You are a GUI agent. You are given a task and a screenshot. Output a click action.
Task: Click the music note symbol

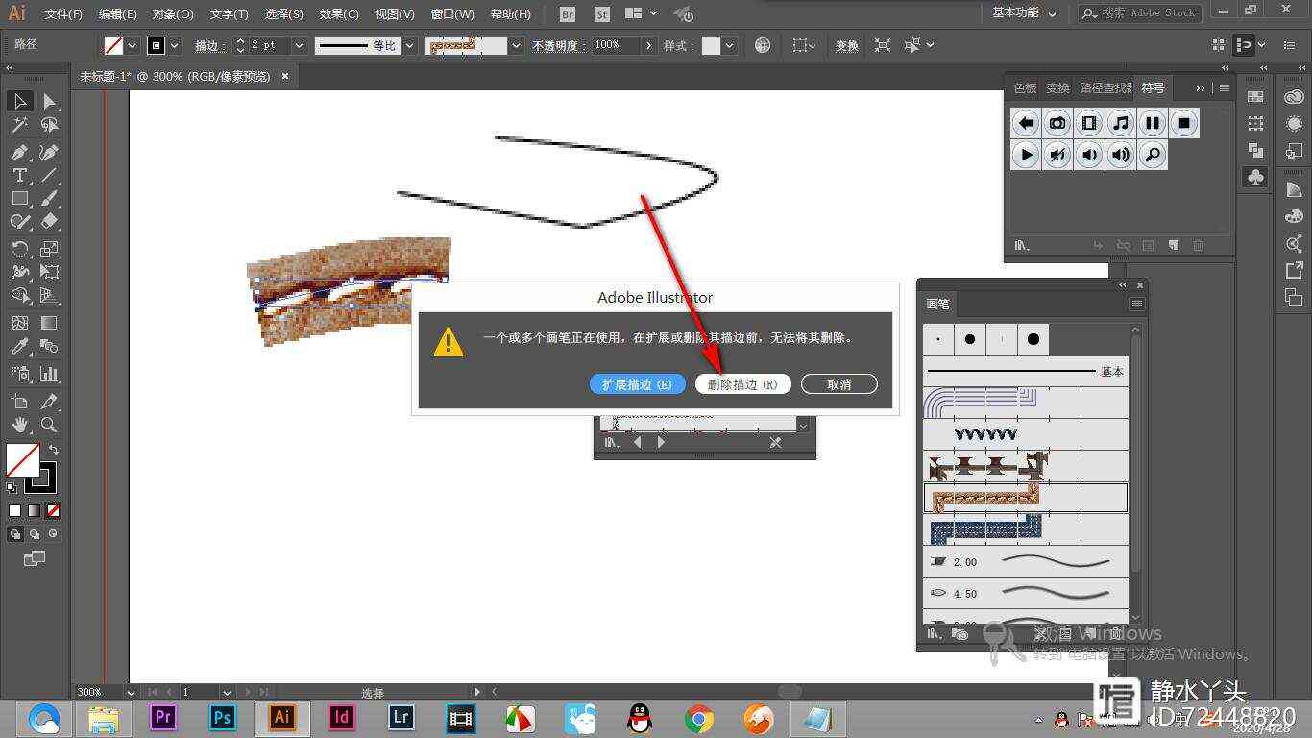point(1121,123)
